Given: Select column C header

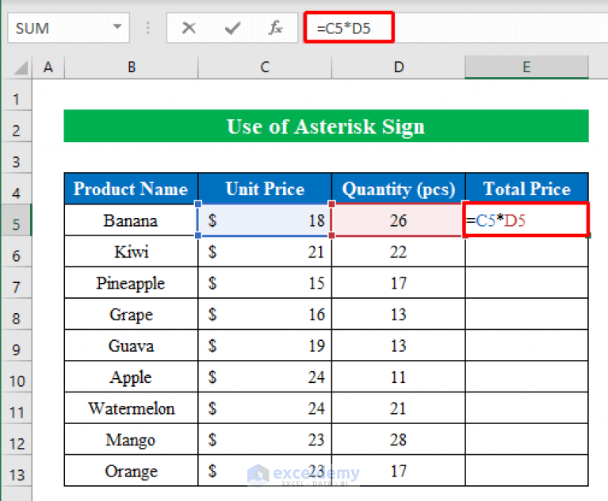Looking at the screenshot, I should pos(265,67).
